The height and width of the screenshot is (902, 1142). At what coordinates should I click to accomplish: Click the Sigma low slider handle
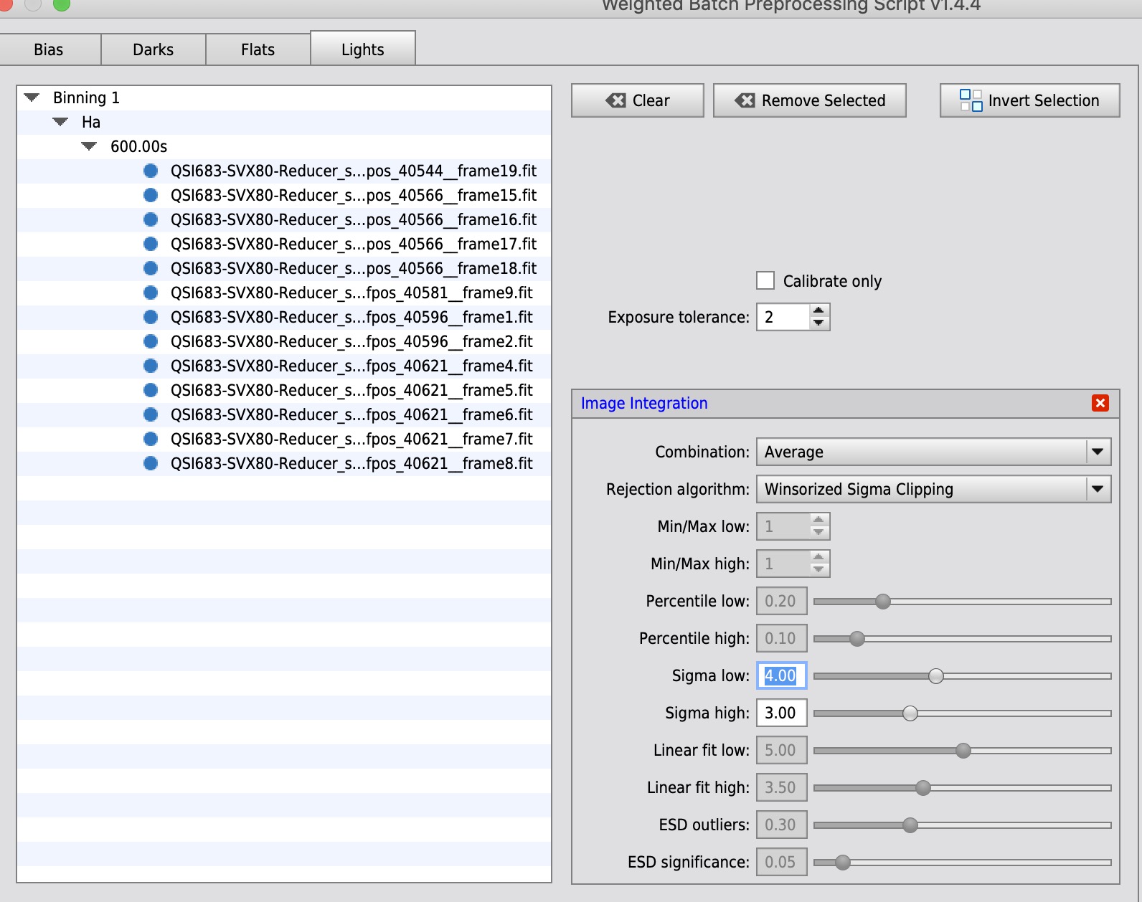(936, 675)
